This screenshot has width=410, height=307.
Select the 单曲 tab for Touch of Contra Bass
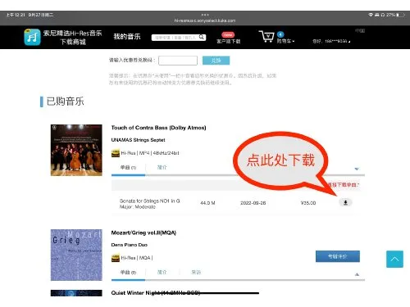click(128, 167)
